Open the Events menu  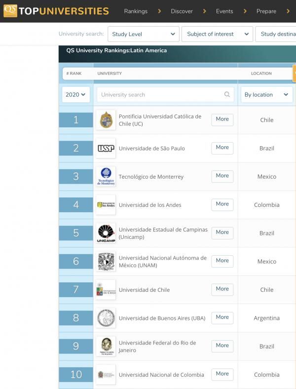(224, 11)
